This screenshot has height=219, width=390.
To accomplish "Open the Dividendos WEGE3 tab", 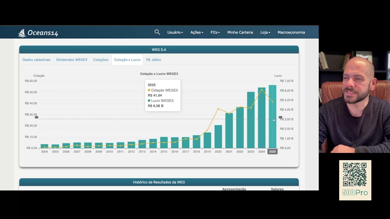I will [x=72, y=60].
